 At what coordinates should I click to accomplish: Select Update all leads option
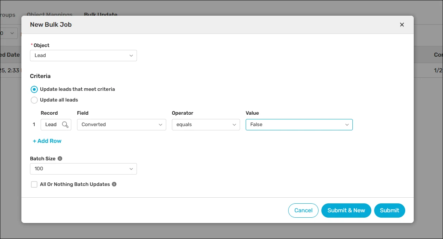tap(34, 100)
